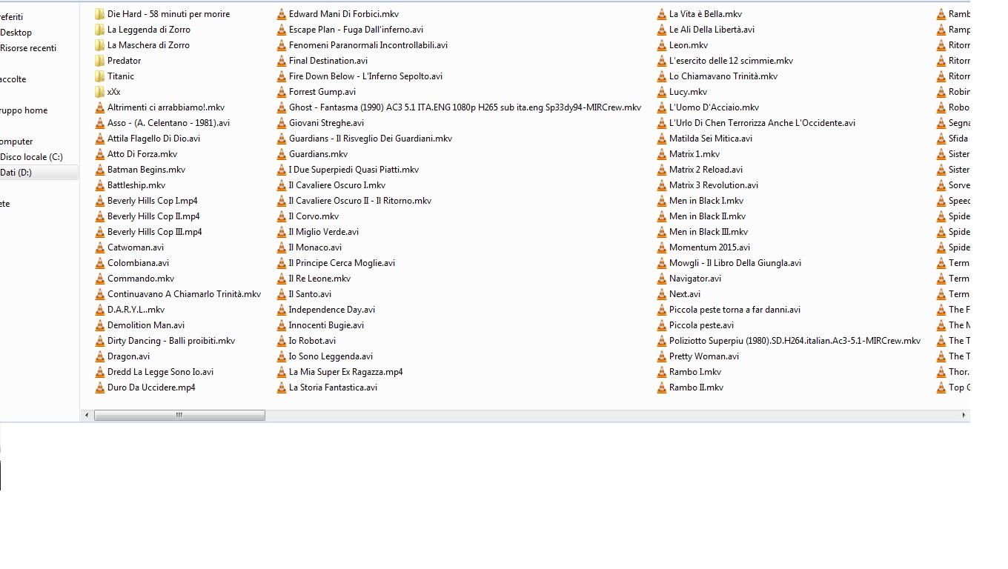Click VLC icon of Leon.mkv
This screenshot has width=1008, height=569.
click(x=662, y=45)
